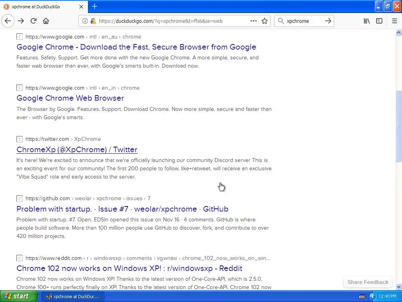Open ChromeXp (@XpChrome) / Twitter link
This screenshot has height=302, width=402.
77,149
